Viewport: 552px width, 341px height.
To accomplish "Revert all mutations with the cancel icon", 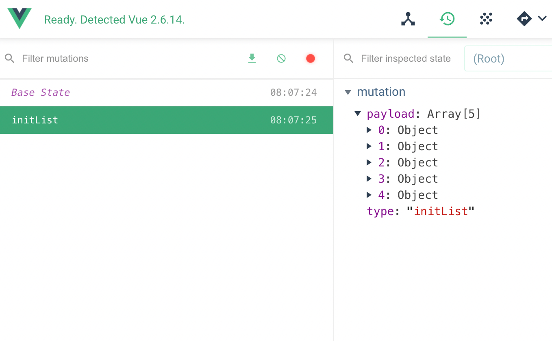I will pos(281,58).
